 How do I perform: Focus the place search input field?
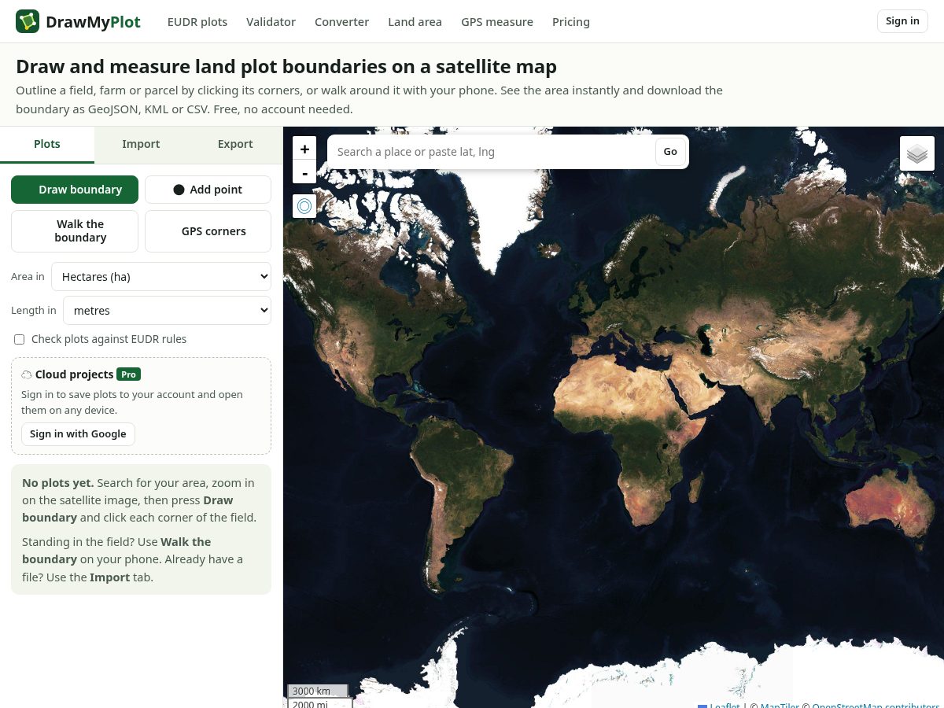tap(492, 152)
